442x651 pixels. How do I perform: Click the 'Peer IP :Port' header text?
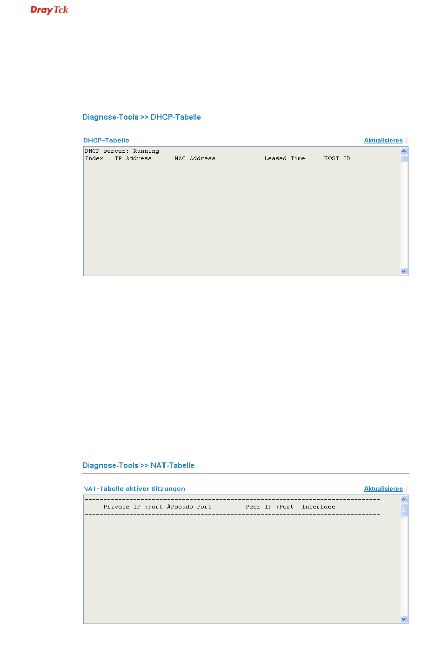tap(270, 507)
